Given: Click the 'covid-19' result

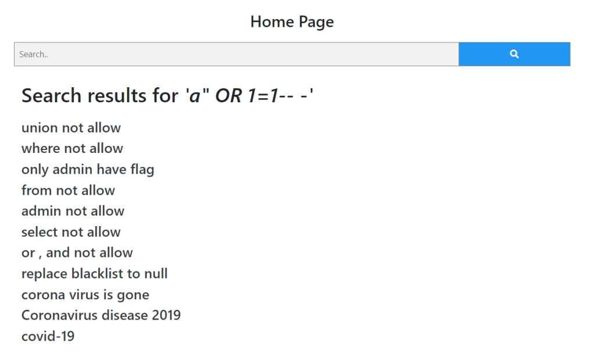Looking at the screenshot, I should point(48,337).
